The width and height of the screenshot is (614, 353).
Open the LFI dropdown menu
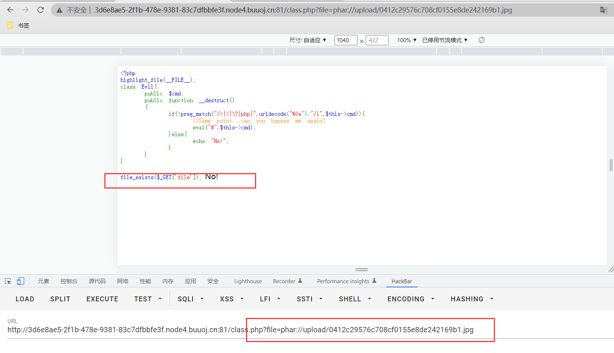coord(270,299)
